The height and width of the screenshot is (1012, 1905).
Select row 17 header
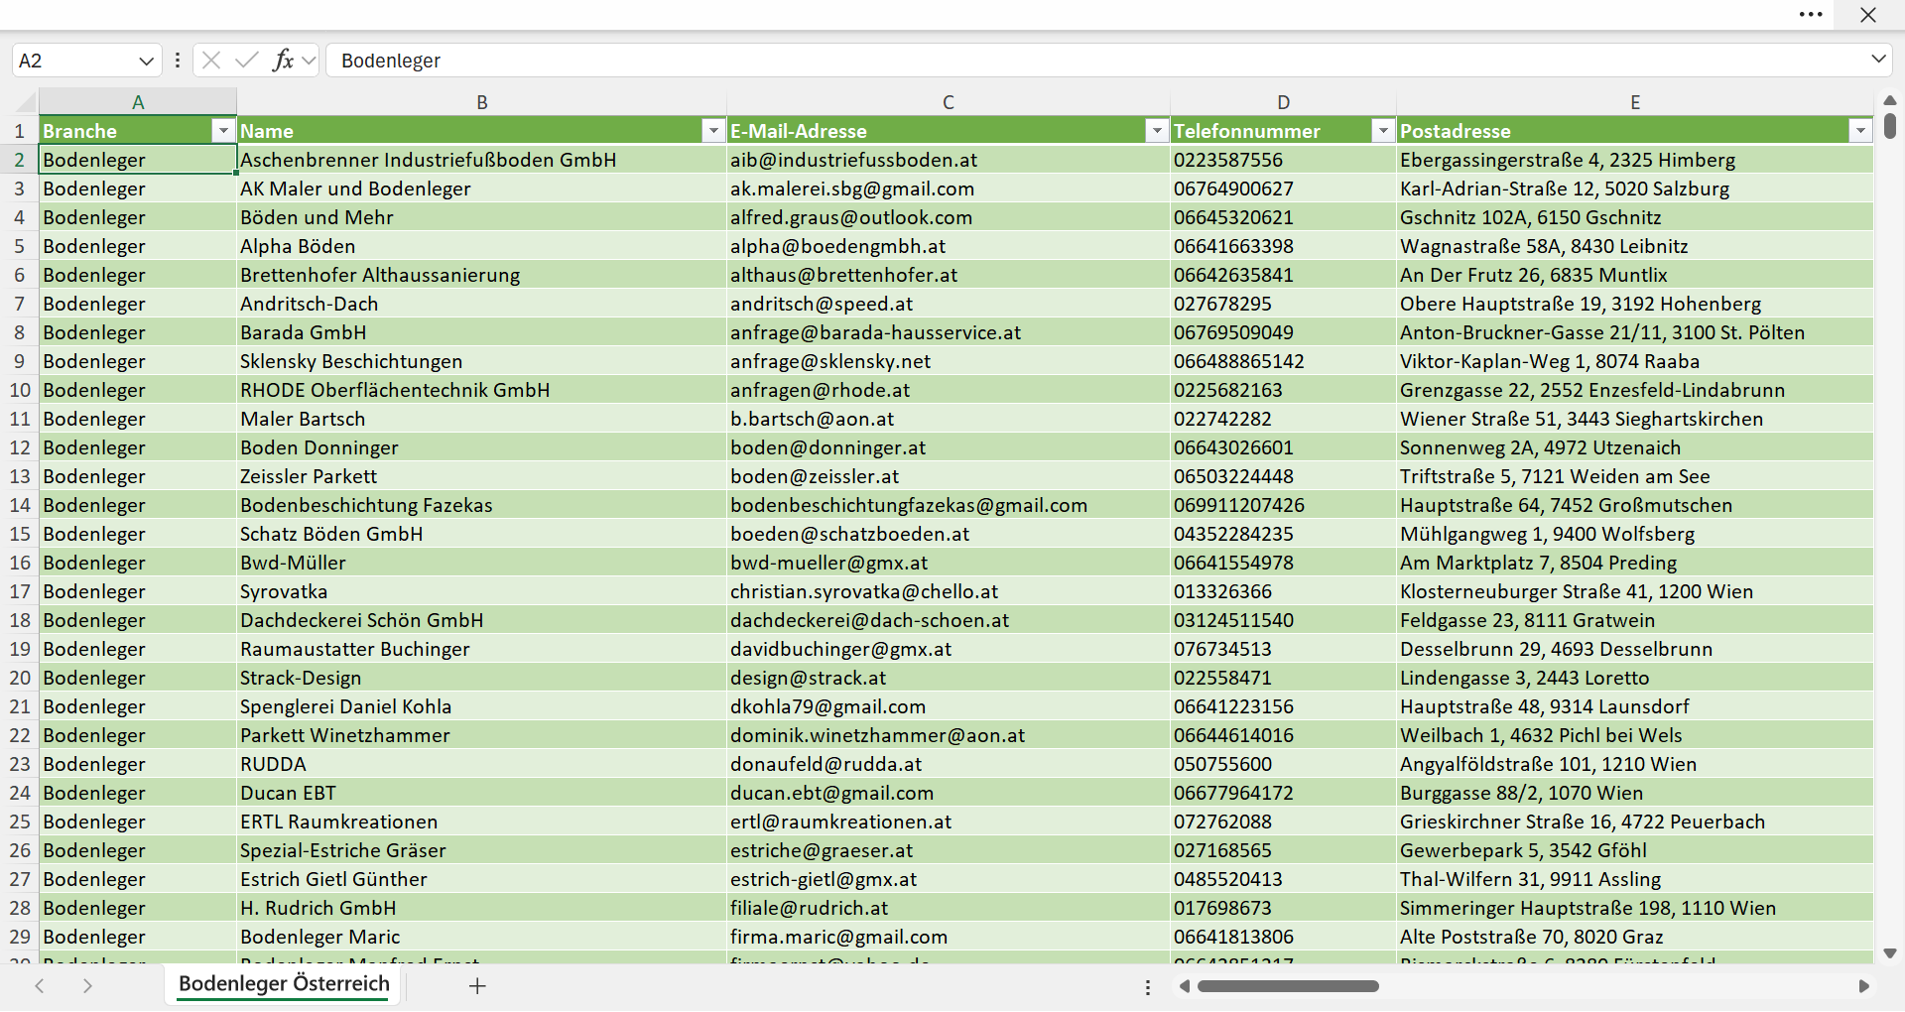pos(19,591)
